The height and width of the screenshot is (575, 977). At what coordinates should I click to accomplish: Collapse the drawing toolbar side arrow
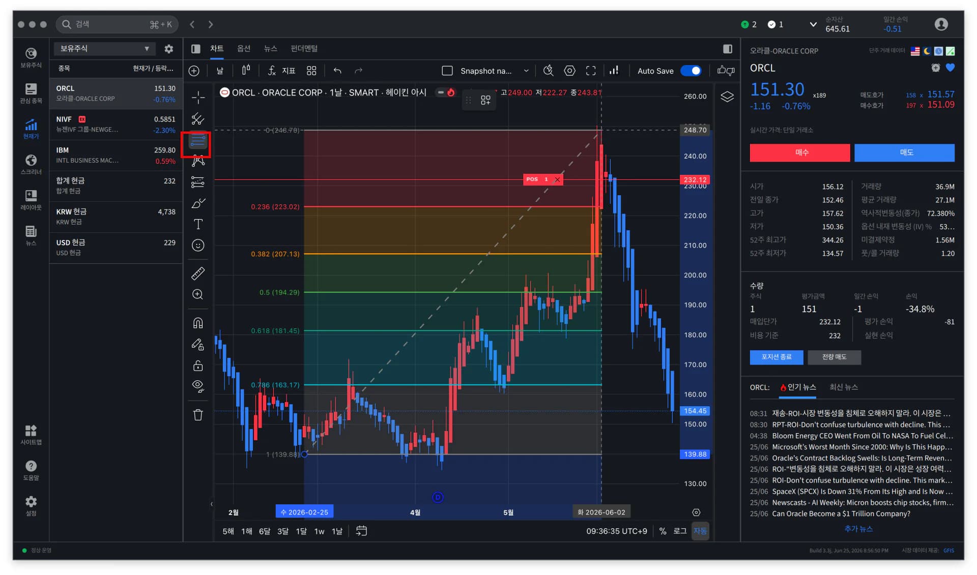211,504
